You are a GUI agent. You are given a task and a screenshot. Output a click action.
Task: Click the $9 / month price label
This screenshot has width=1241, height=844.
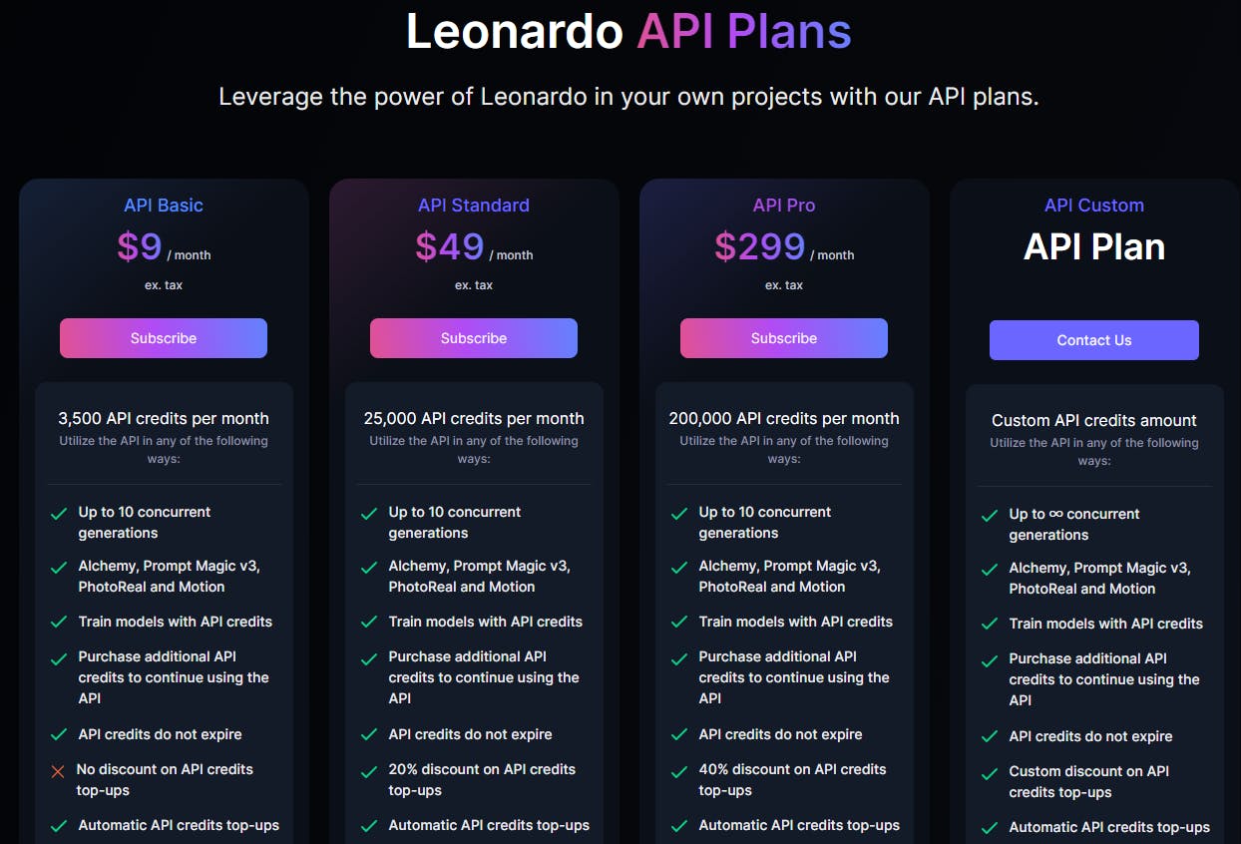(x=164, y=247)
